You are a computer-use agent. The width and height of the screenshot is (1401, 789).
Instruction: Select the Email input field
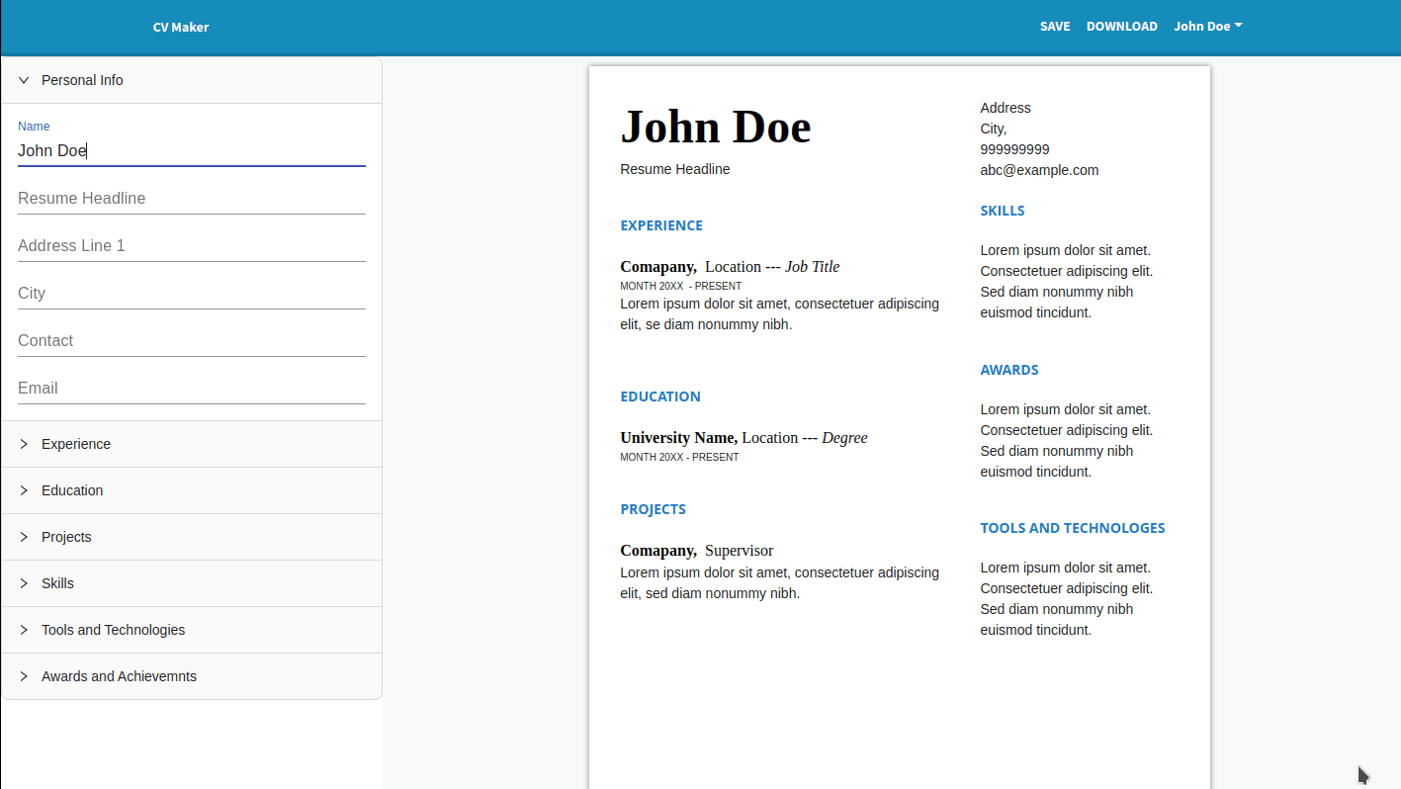click(191, 389)
